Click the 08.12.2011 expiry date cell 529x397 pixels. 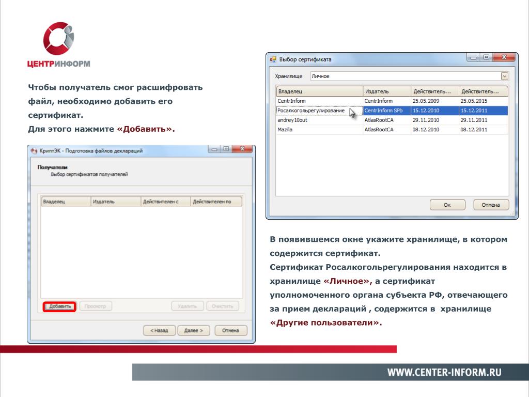(x=484, y=129)
